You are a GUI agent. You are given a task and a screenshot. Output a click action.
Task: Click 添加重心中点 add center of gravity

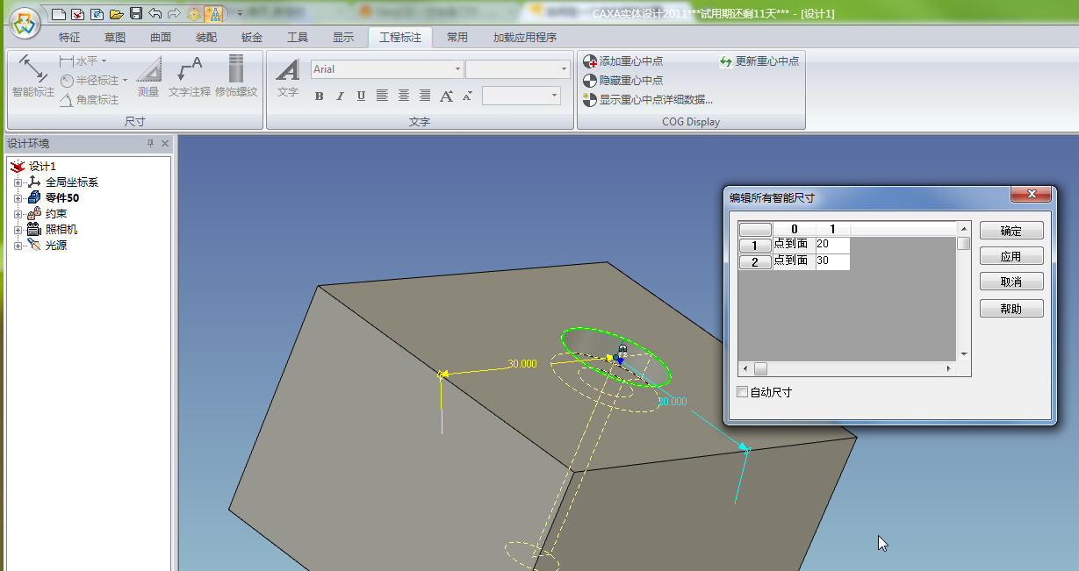[x=623, y=61]
